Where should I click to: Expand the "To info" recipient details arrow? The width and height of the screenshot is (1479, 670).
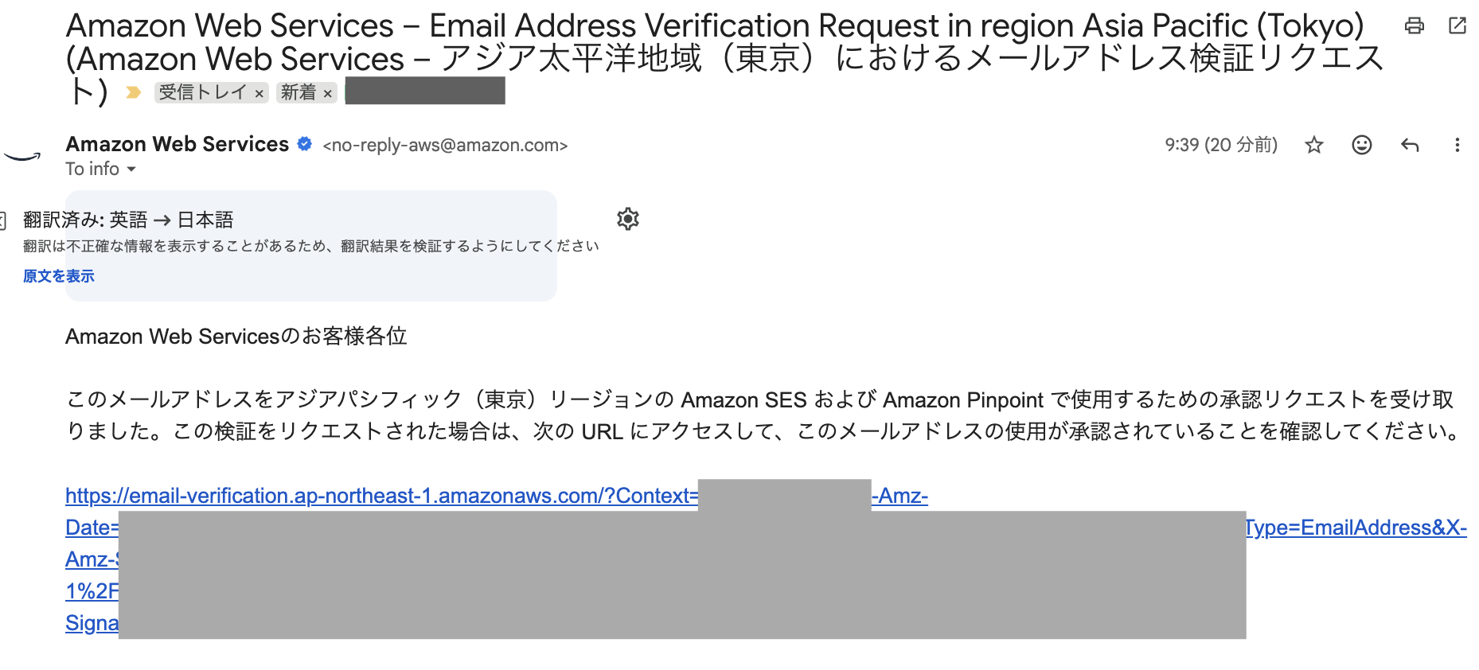[131, 169]
